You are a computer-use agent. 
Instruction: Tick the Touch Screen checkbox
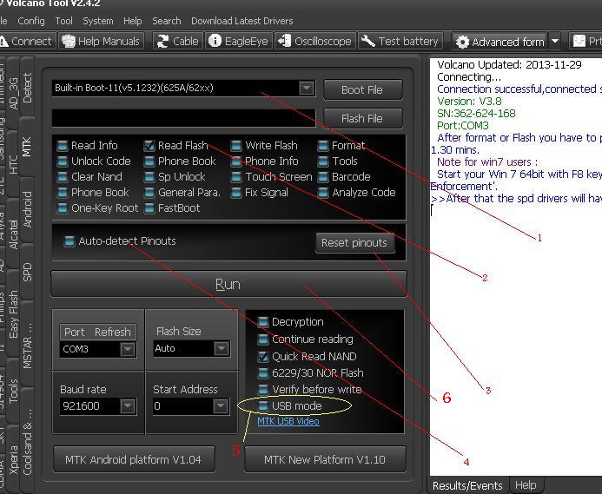coord(236,177)
